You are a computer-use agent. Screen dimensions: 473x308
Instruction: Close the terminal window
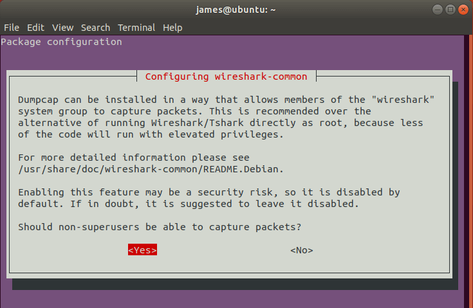463,10
